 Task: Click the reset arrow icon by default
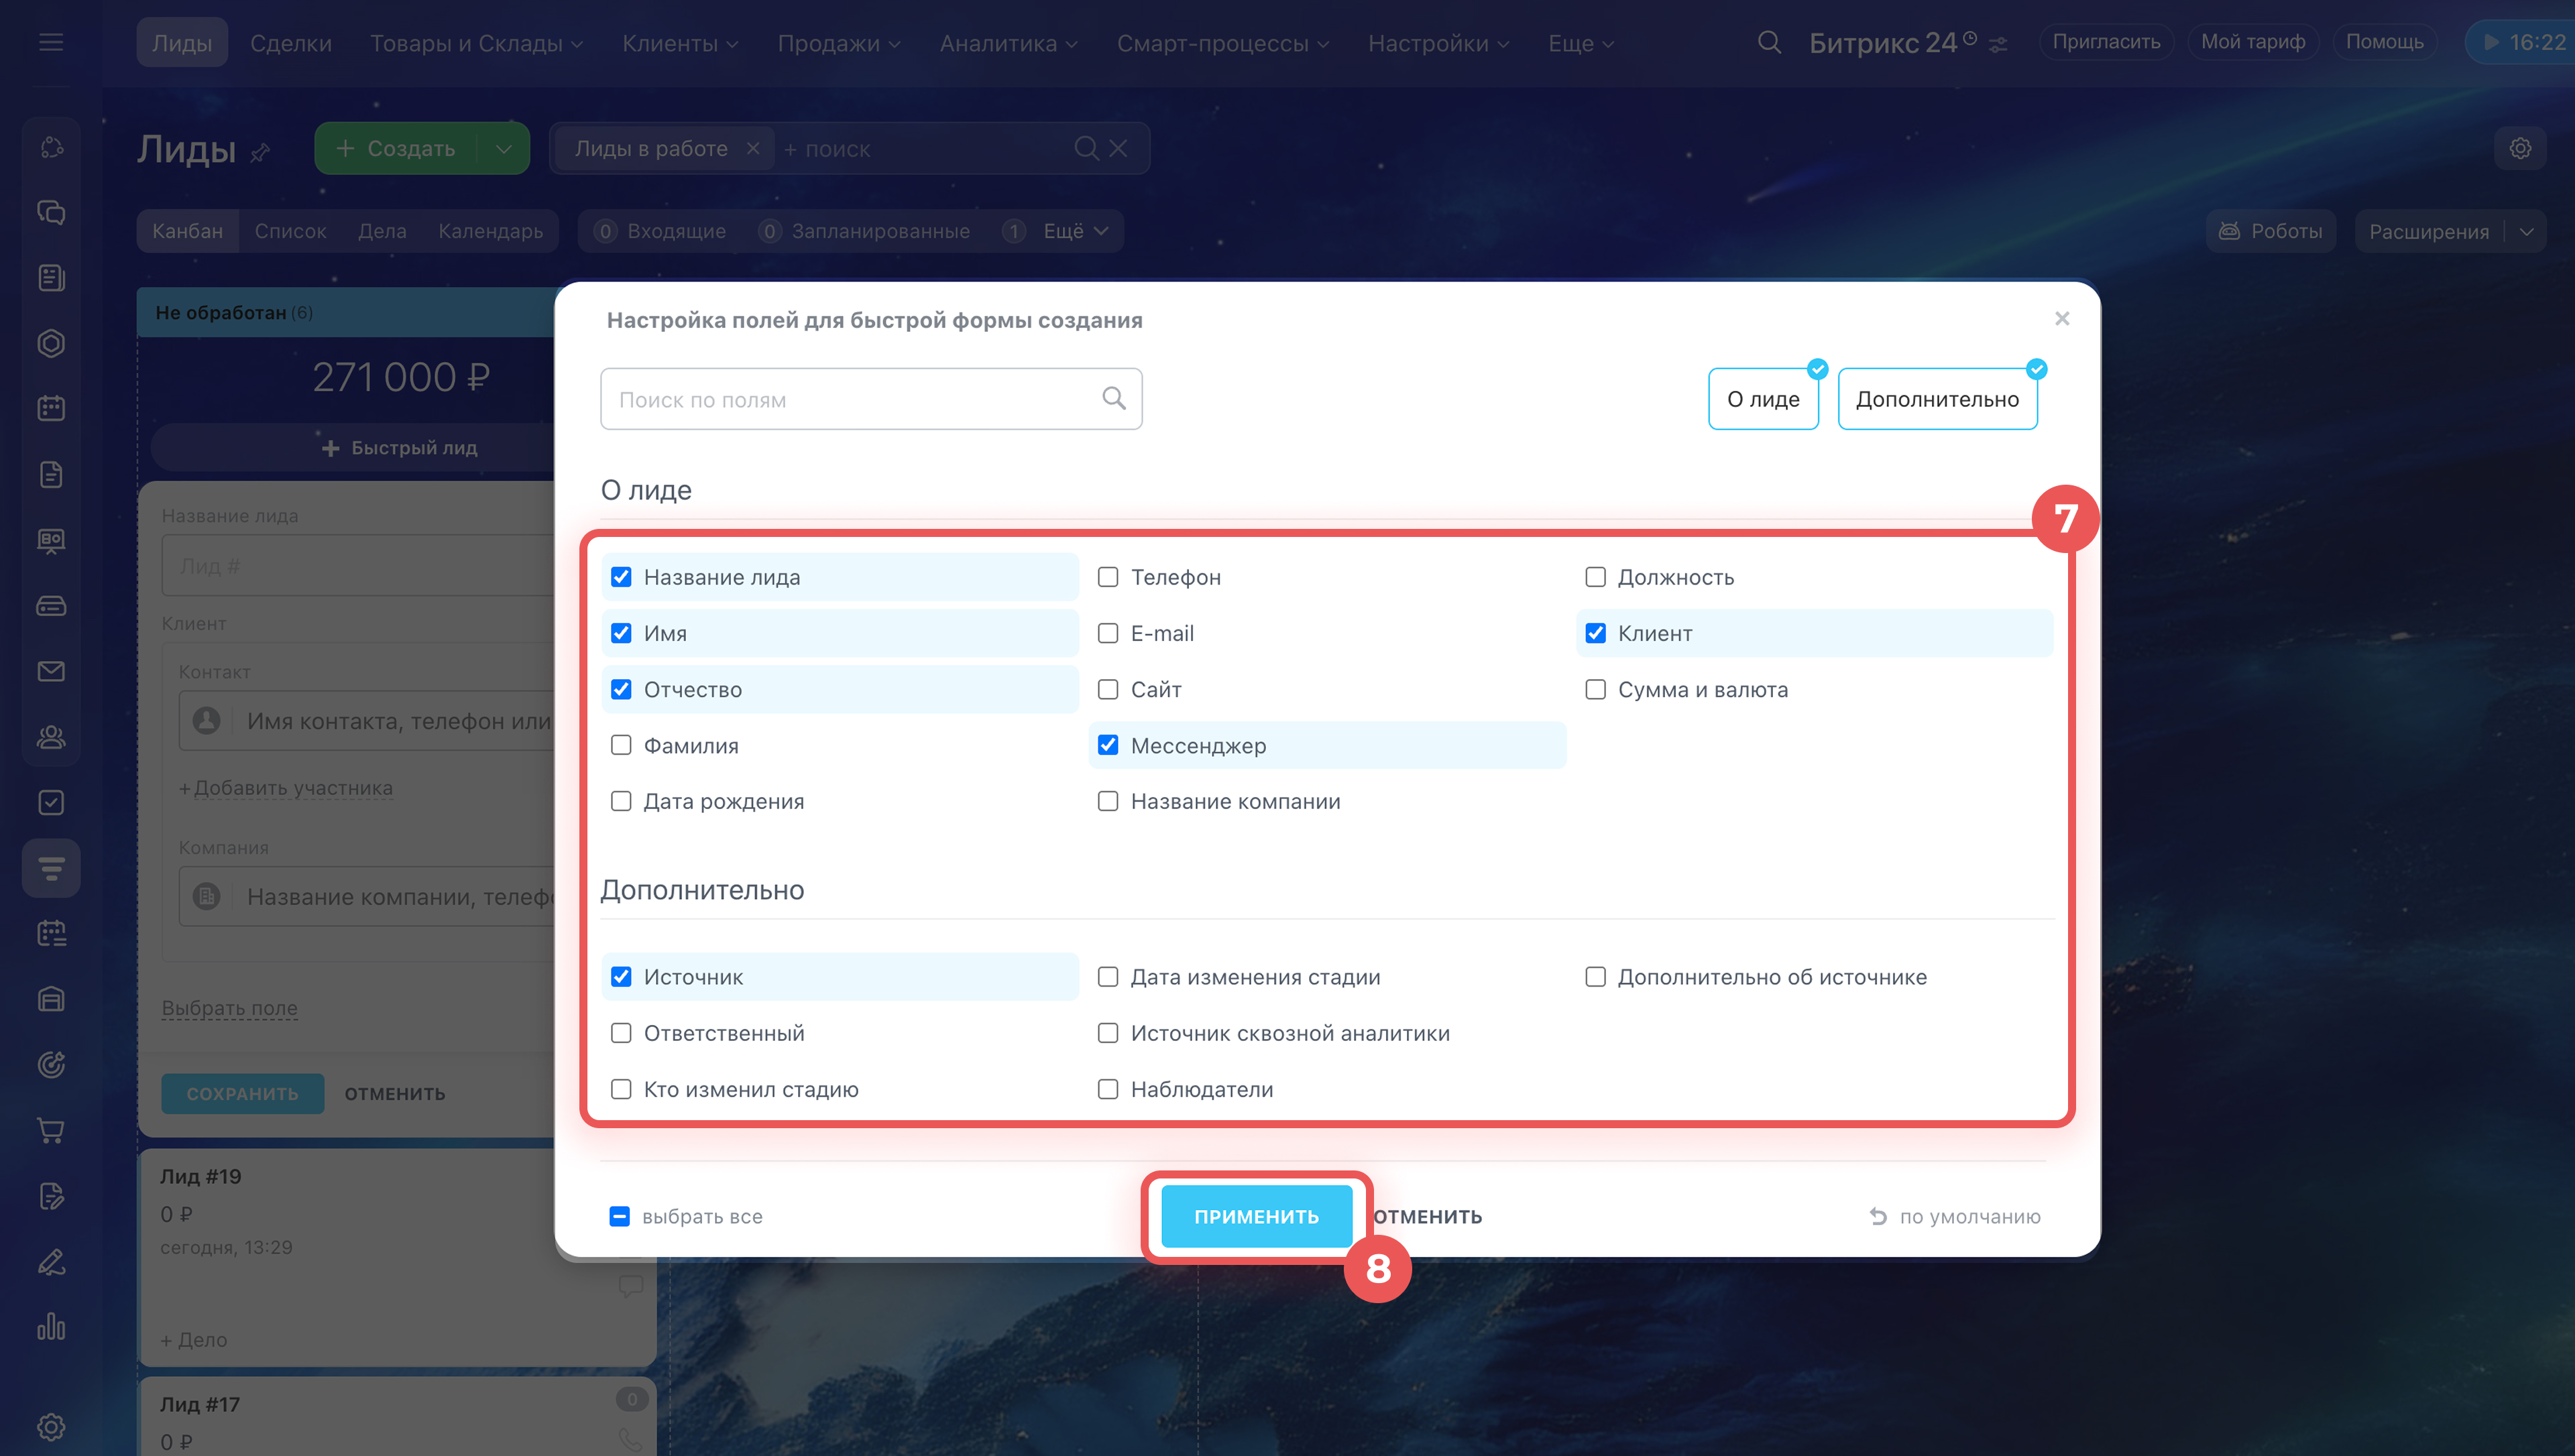1878,1216
